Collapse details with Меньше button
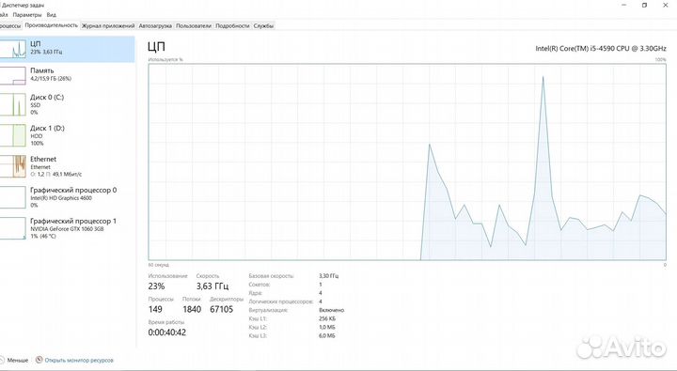The image size is (677, 371). (14, 360)
